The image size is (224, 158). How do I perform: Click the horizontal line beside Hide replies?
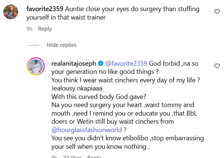pos(34,45)
